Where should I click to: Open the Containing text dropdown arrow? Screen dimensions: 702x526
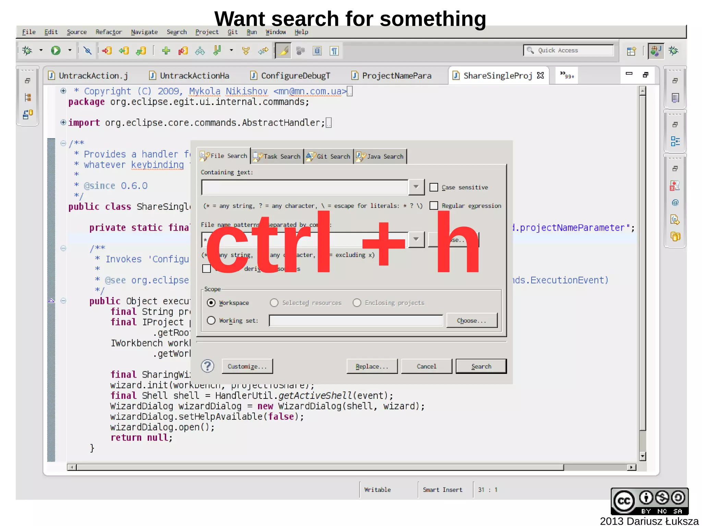coord(416,187)
